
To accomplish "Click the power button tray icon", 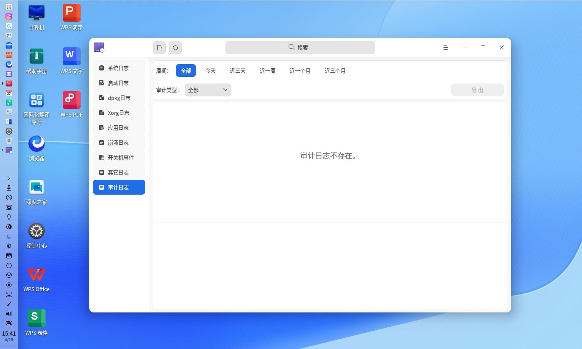I will pyautogui.click(x=9, y=265).
